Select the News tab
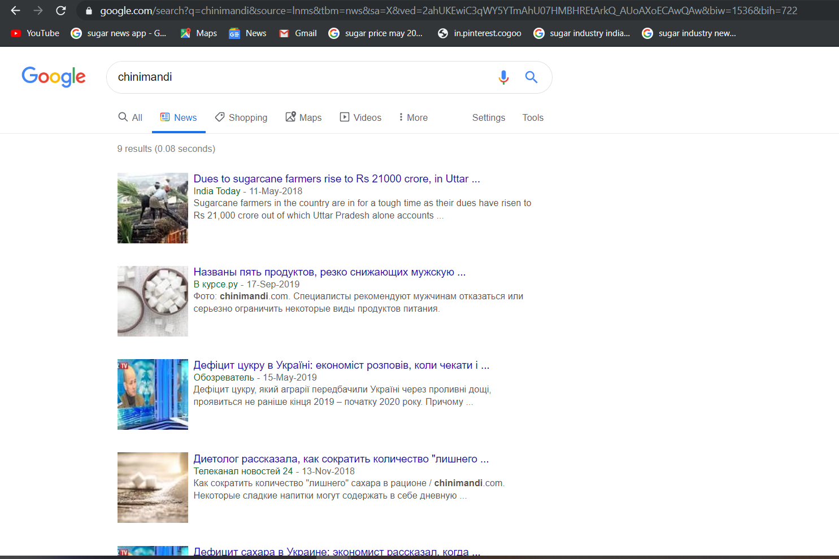This screenshot has height=559, width=839. 179,117
